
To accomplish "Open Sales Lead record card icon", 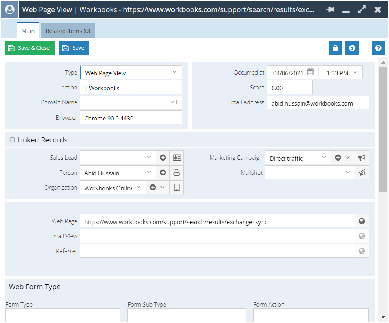I will [176, 157].
